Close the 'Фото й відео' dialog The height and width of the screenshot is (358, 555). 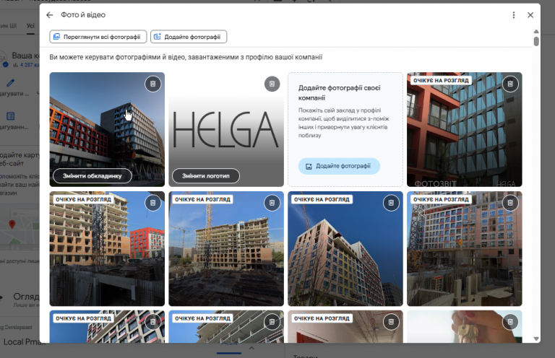coord(530,15)
